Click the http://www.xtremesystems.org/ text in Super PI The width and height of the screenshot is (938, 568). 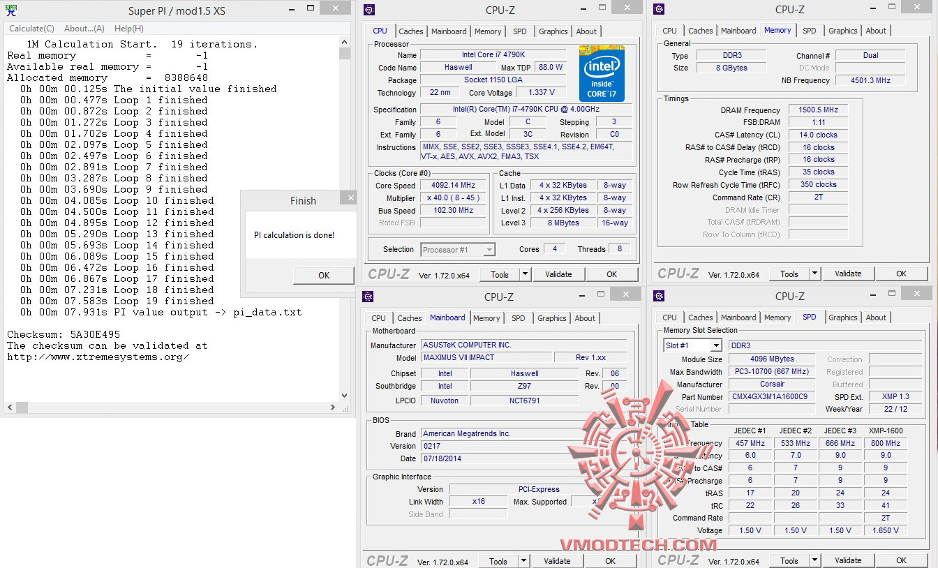coord(98,357)
